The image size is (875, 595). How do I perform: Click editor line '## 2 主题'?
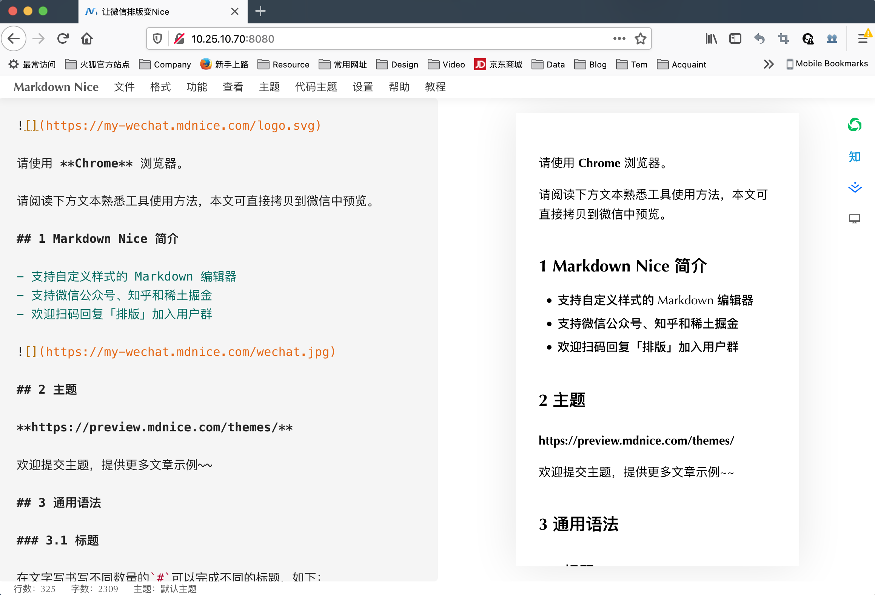[x=47, y=389]
